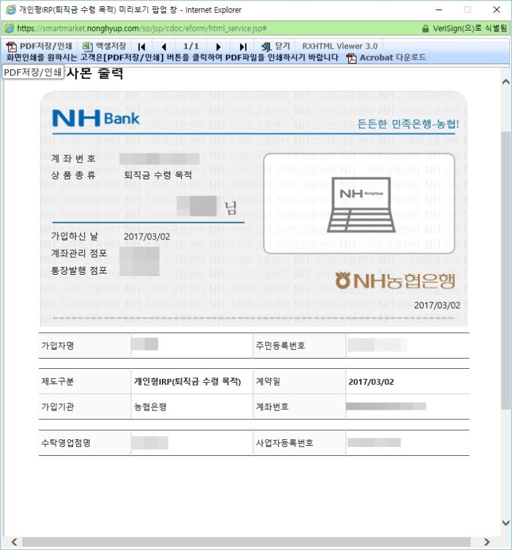Click the 제도구분 table label
The height and width of the screenshot is (550, 512).
click(x=58, y=382)
